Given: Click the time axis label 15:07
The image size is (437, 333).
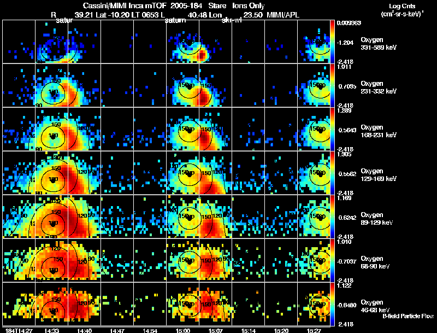Looking at the screenshot, I should coord(215,330).
